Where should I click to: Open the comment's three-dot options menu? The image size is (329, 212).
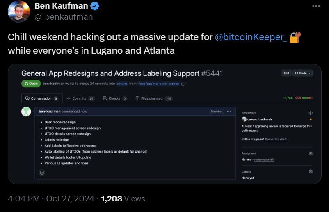coord(229,112)
